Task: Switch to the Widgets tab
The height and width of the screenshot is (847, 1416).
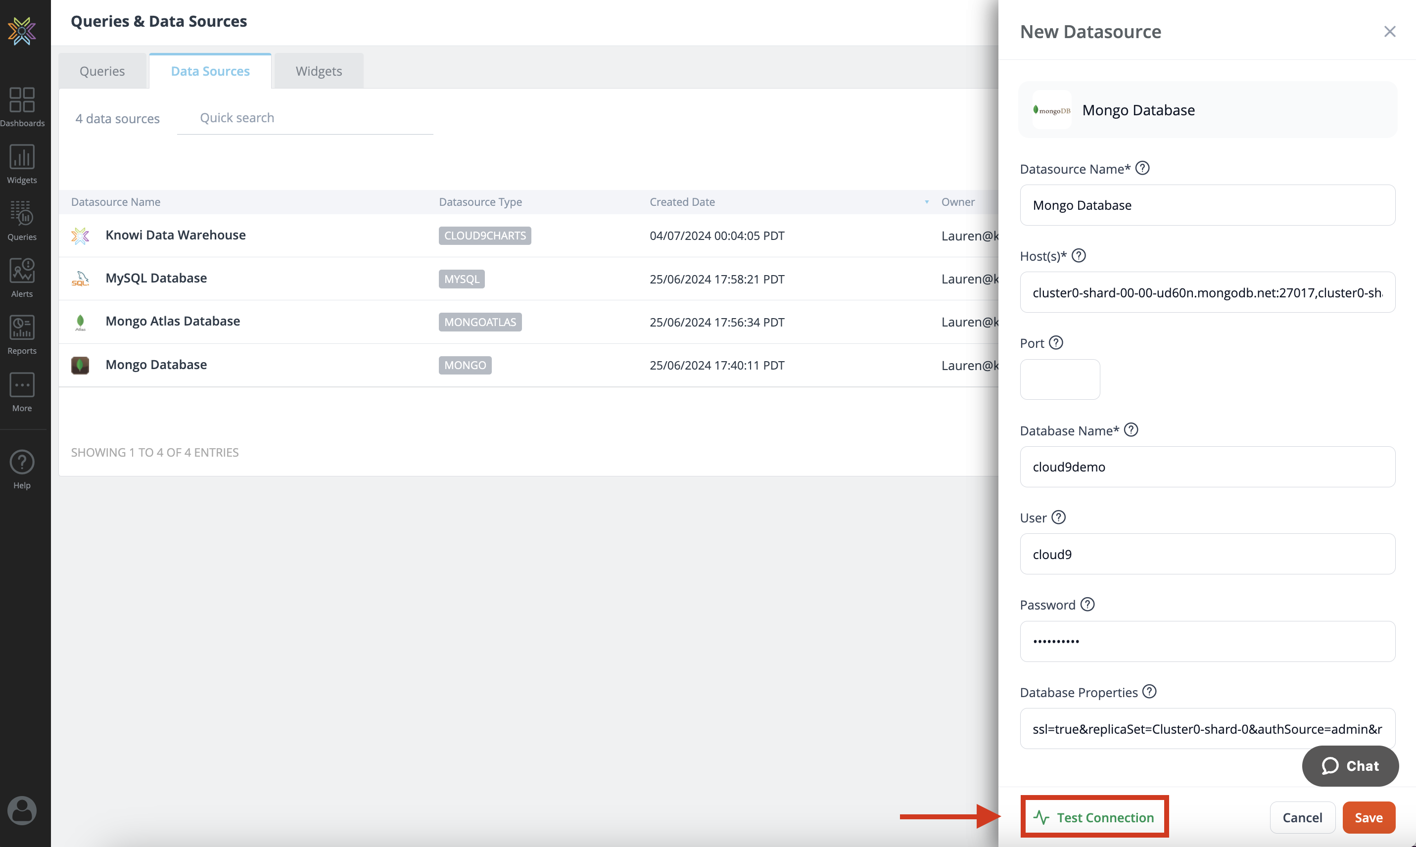Action: click(x=319, y=71)
